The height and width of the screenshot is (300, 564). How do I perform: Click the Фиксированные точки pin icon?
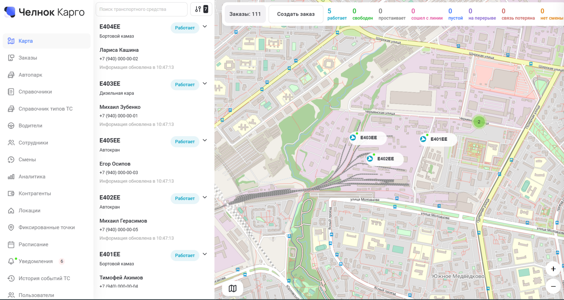click(x=11, y=227)
